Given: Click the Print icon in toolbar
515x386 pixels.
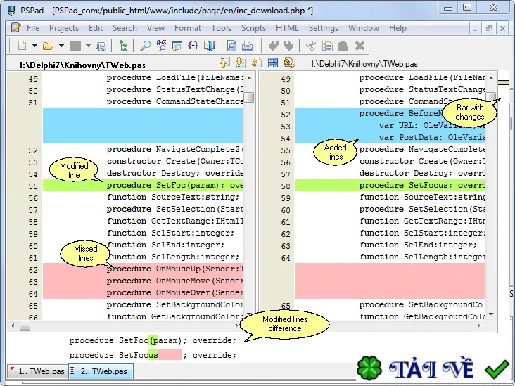Looking at the screenshot, I should click(x=247, y=46).
